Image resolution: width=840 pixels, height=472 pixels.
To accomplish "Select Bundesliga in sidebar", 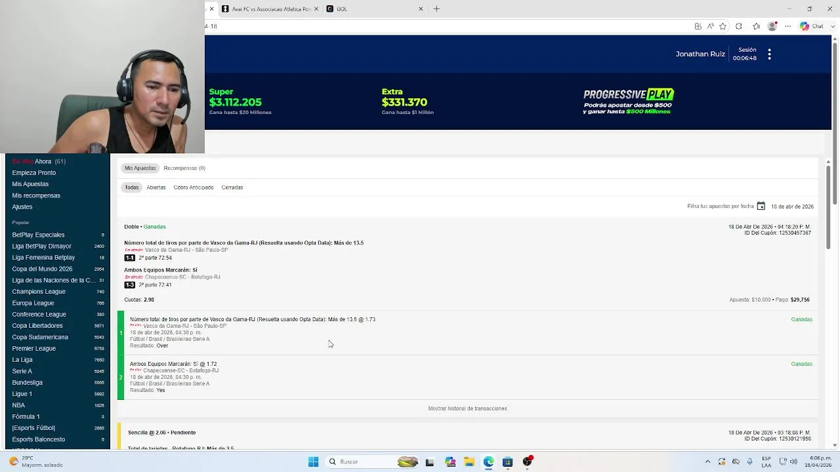I will pyautogui.click(x=58, y=382).
